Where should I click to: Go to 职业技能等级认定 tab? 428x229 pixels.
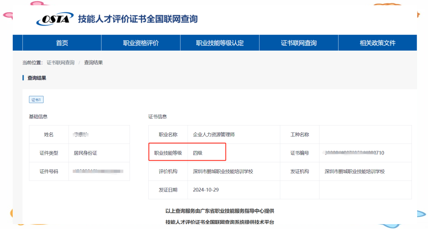click(x=220, y=43)
